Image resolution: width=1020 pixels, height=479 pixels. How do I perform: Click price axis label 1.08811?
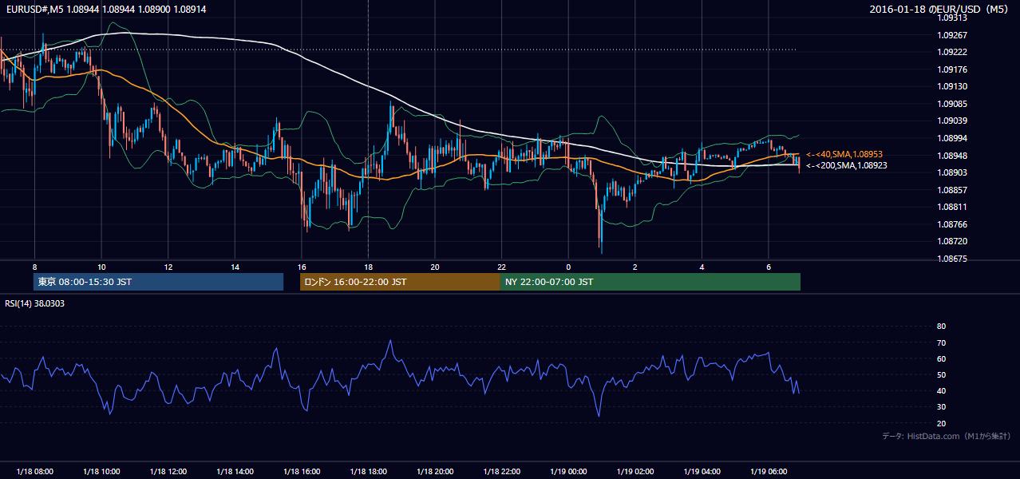(x=951, y=207)
